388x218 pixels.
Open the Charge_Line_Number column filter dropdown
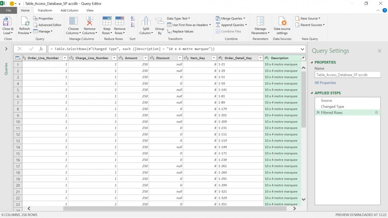114,58
